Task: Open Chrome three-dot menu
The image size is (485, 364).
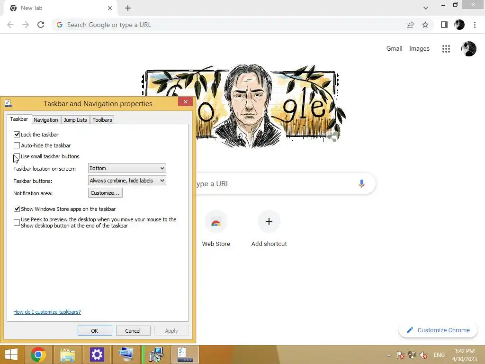Action: [x=475, y=25]
